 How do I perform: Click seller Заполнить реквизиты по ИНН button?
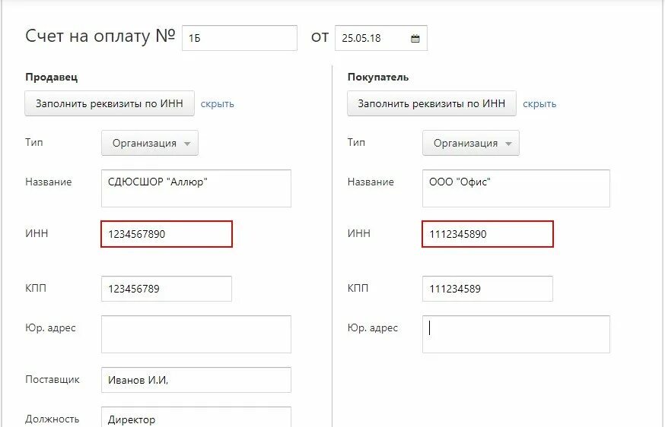110,103
